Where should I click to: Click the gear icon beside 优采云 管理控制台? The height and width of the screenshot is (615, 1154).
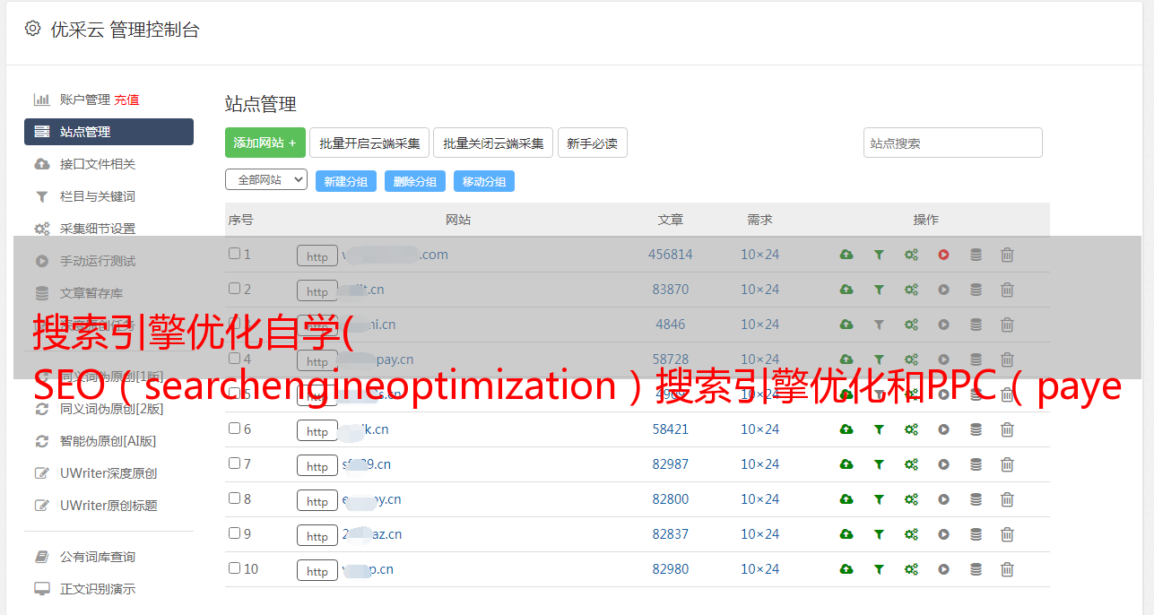pyautogui.click(x=33, y=29)
